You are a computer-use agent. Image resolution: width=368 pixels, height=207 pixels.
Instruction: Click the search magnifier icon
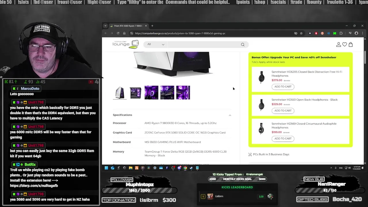click(243, 45)
